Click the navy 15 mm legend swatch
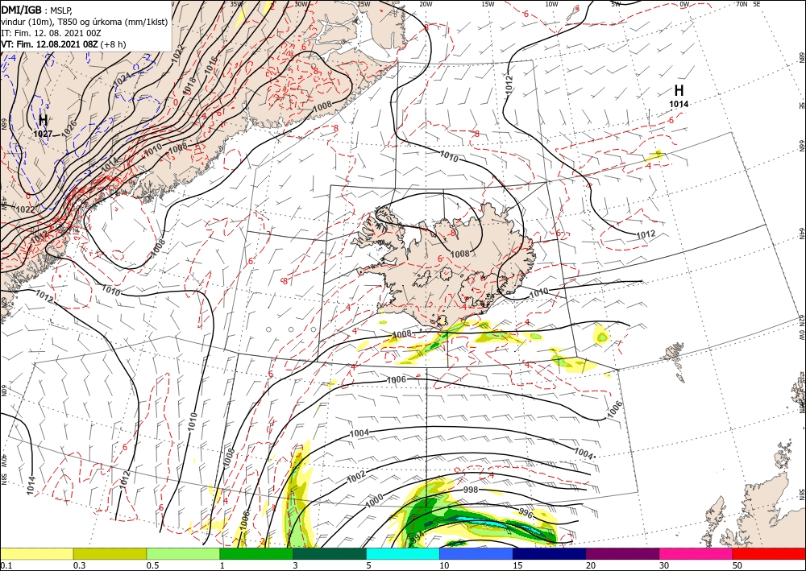Image resolution: width=806 pixels, height=571 pixels. click(x=550, y=553)
